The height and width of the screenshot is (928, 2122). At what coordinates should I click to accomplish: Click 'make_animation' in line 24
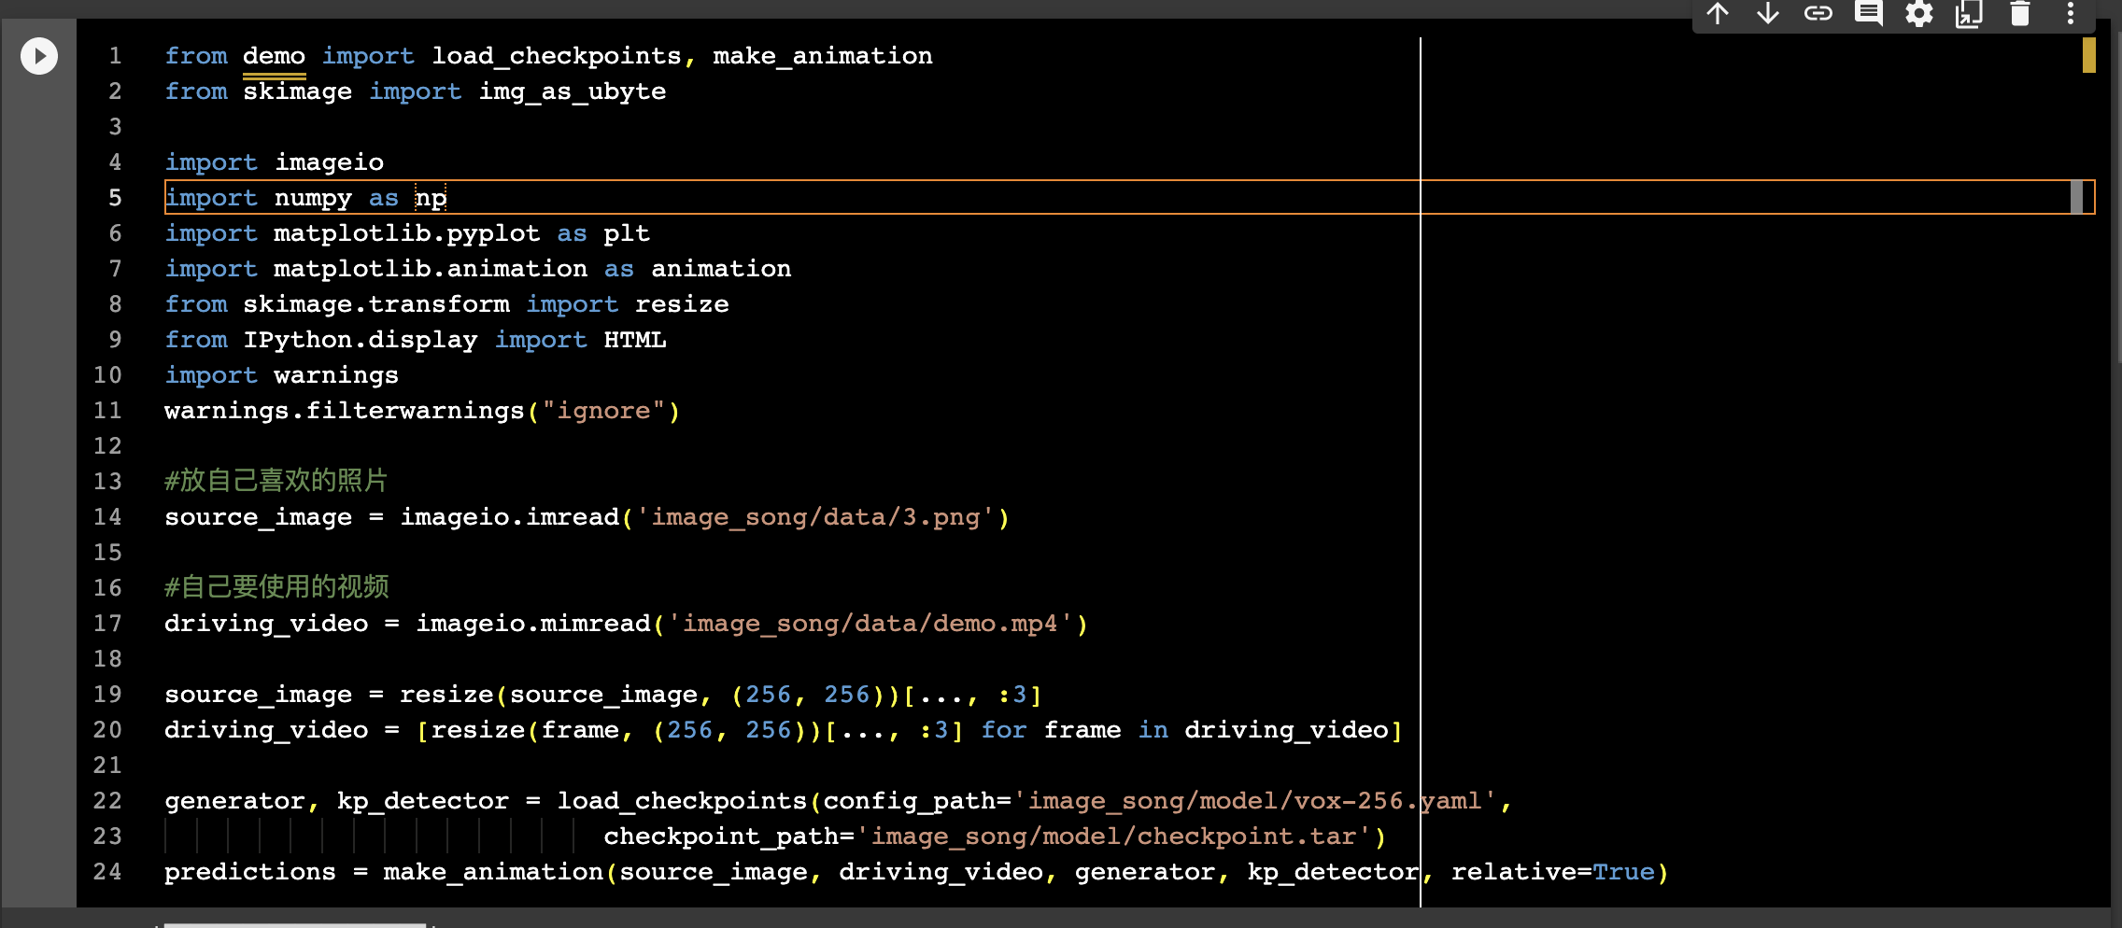[493, 872]
